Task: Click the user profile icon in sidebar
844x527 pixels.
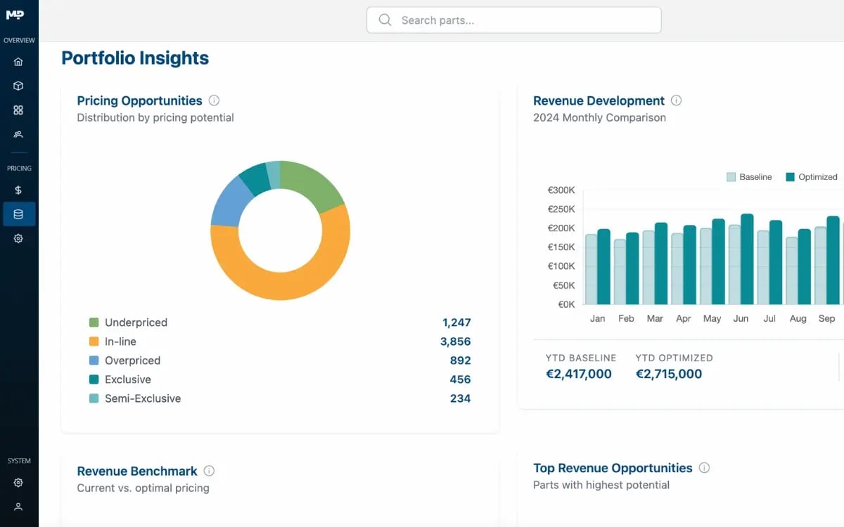Action: pos(18,507)
